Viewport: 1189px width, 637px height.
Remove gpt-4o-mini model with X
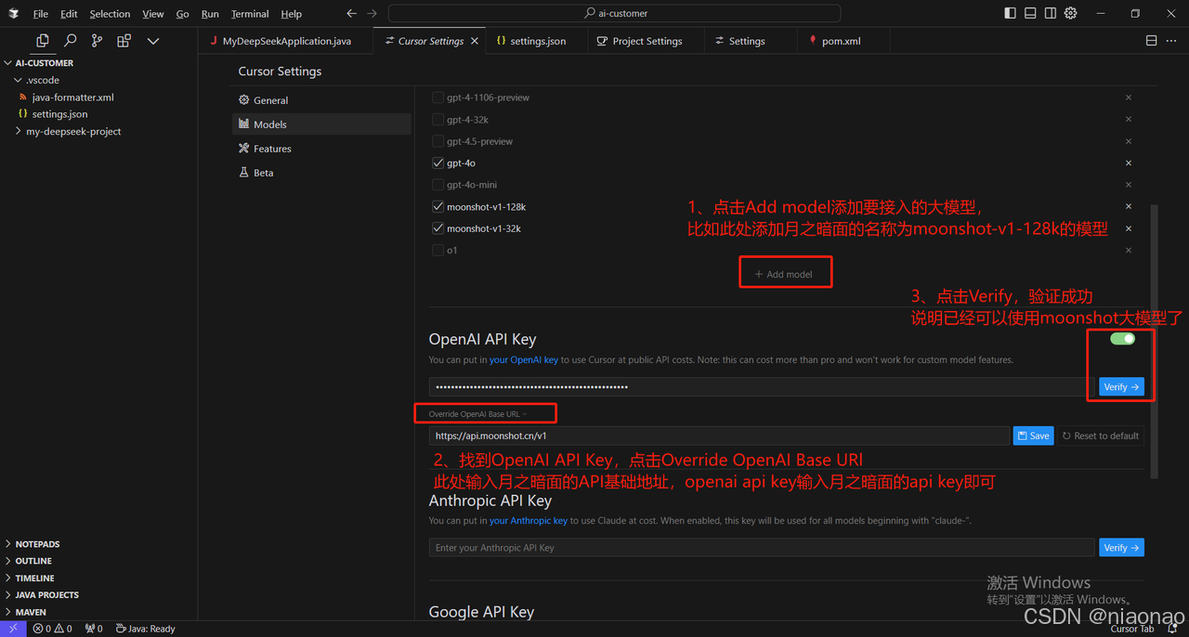(x=1129, y=185)
